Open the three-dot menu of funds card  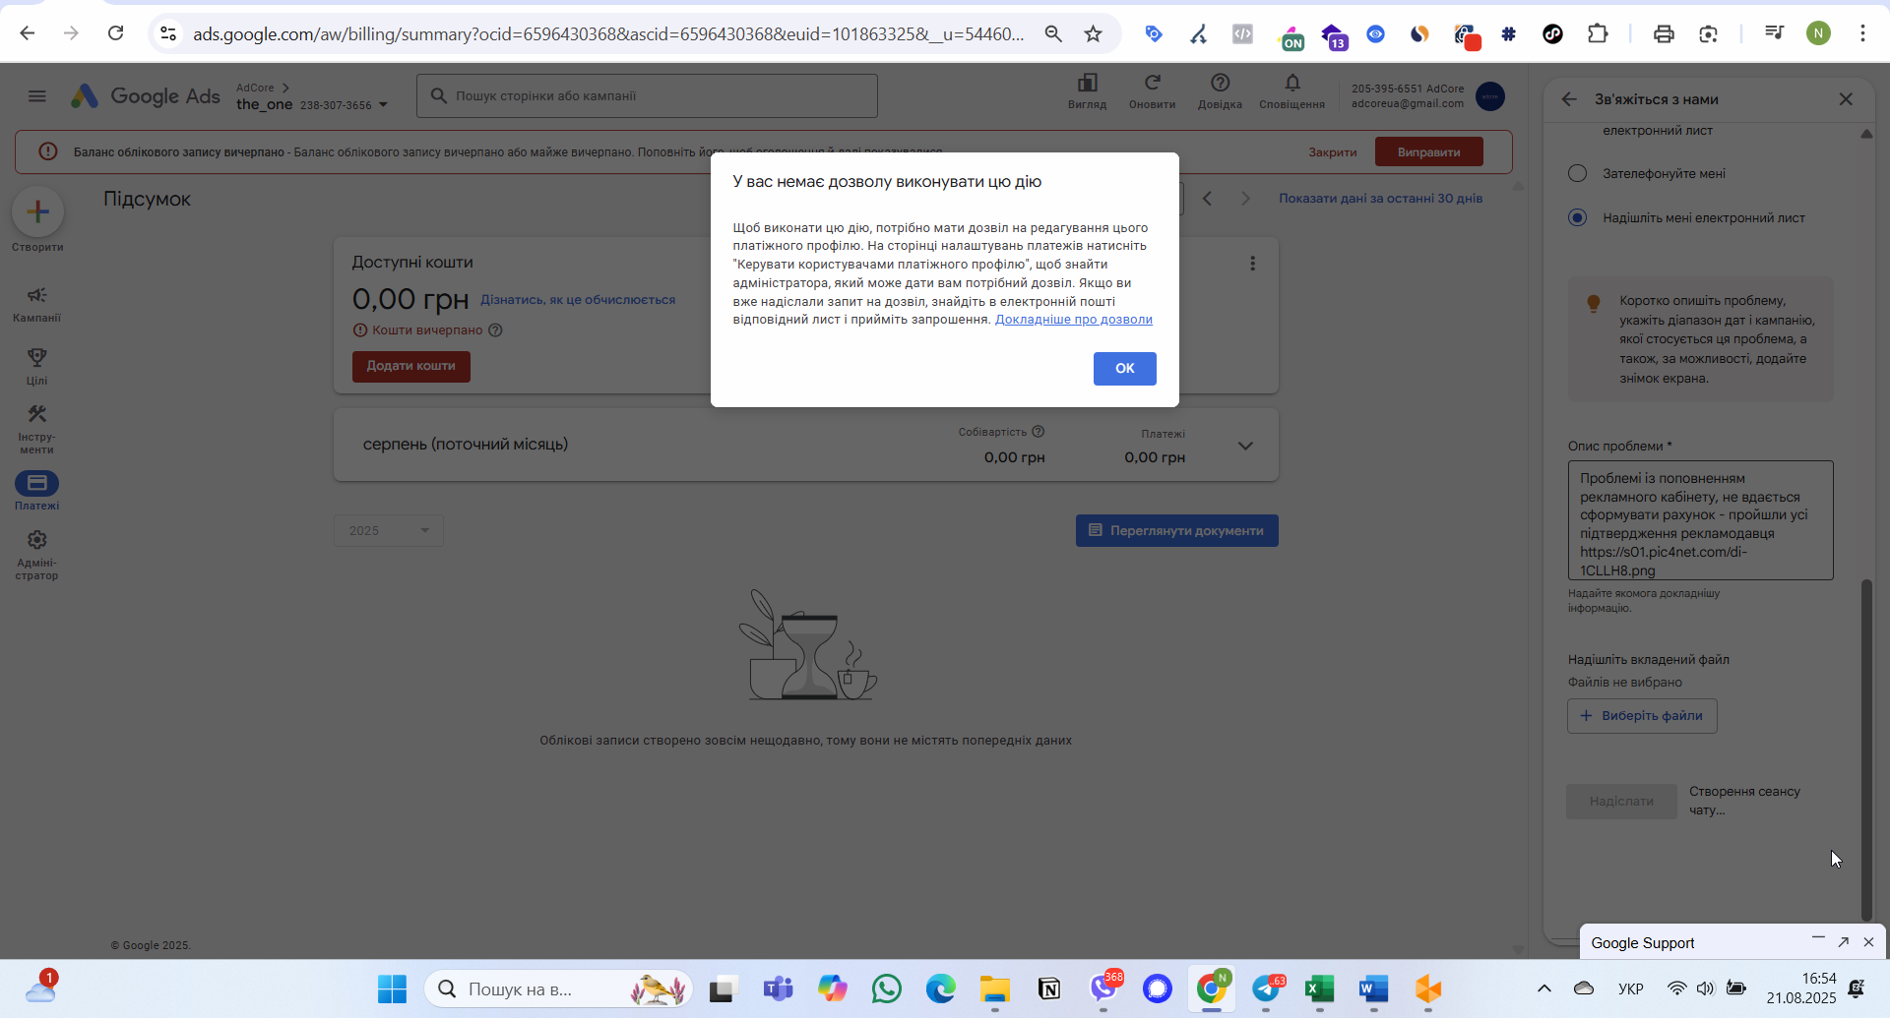[x=1252, y=264]
